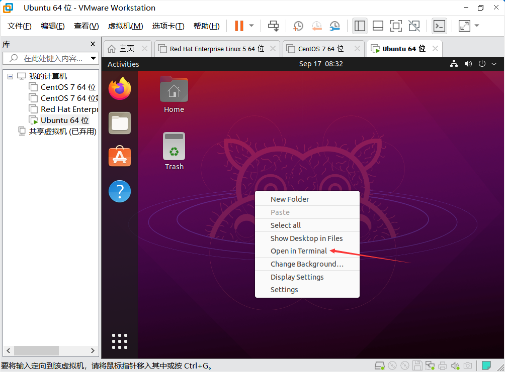Click the Ubuntu power icon in top bar
505x372 pixels.
482,64
